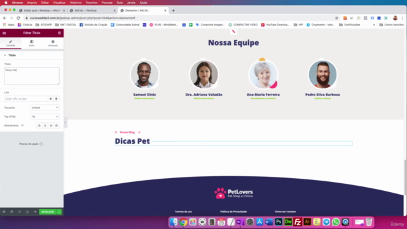Image resolution: width=407 pixels, height=229 pixels.
Task: Open the Visualizar menu in menu bar
Action: point(59,3)
